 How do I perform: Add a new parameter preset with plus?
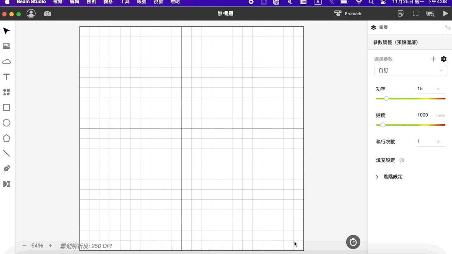click(x=434, y=59)
